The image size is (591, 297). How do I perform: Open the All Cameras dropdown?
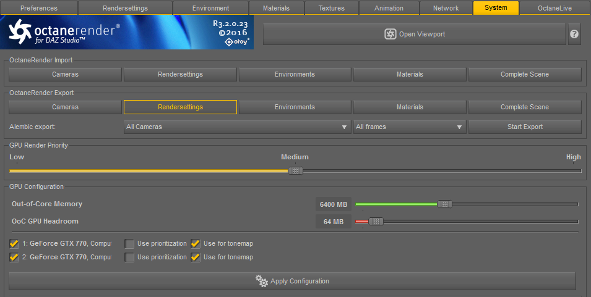tap(237, 127)
